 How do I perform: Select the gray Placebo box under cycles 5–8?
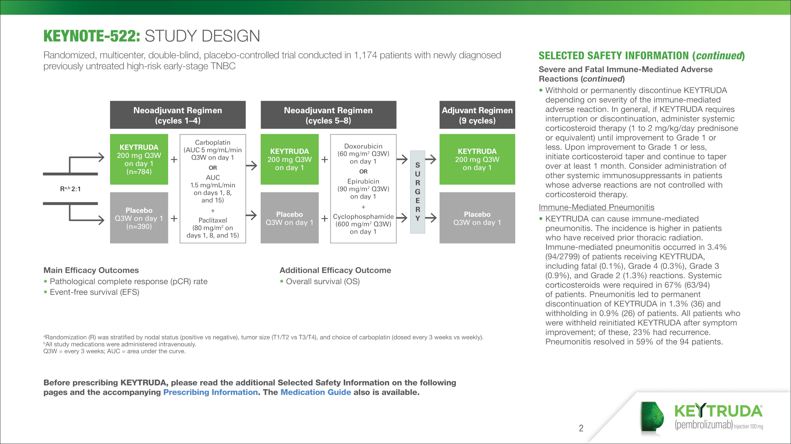point(290,218)
